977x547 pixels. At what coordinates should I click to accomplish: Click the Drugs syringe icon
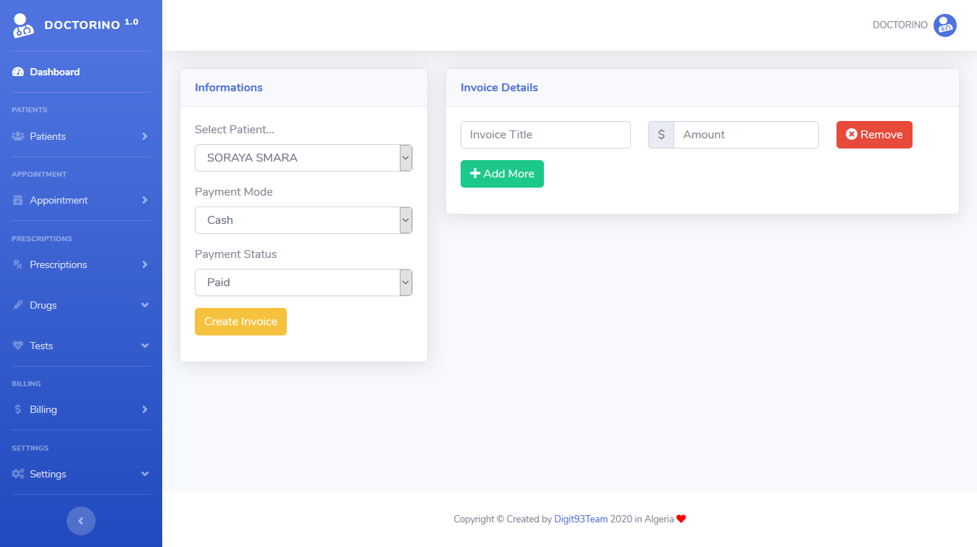[x=18, y=305]
